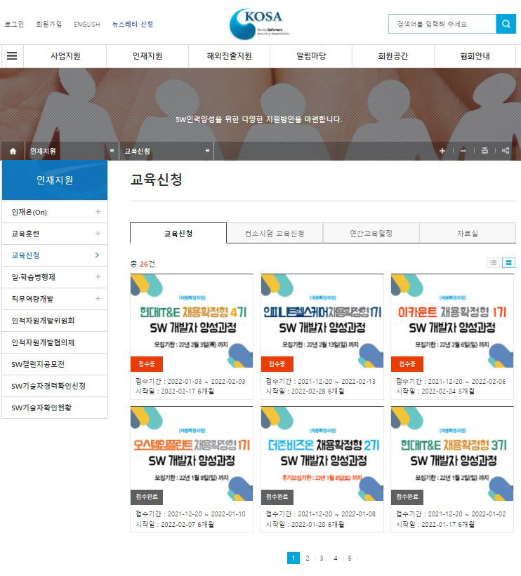Screen dimensions: 521x576
Task: Open 알림마당 main menu
Action: [x=311, y=56]
